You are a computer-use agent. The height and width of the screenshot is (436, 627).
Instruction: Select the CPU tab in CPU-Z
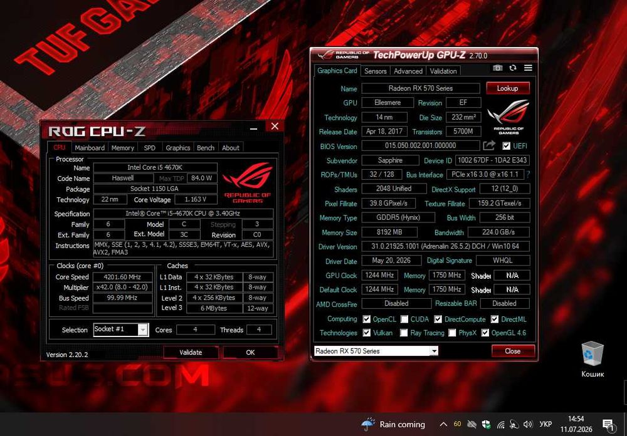pyautogui.click(x=59, y=147)
